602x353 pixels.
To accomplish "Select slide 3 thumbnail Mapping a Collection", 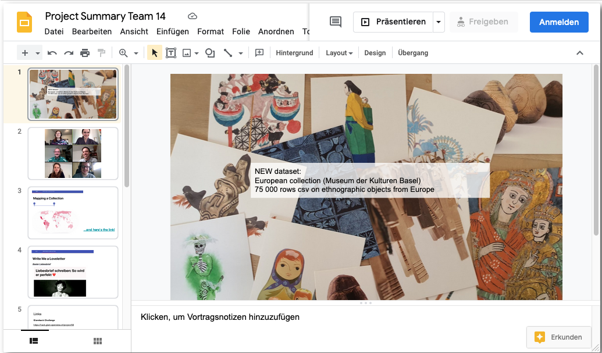I will pos(73,212).
